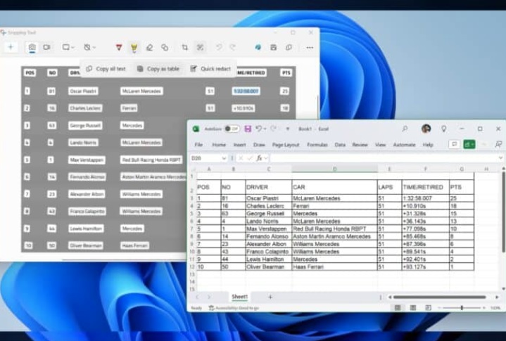The height and width of the screenshot is (341, 506).
Task: Switch to Normal view in Excel status bar
Action: click(398, 308)
